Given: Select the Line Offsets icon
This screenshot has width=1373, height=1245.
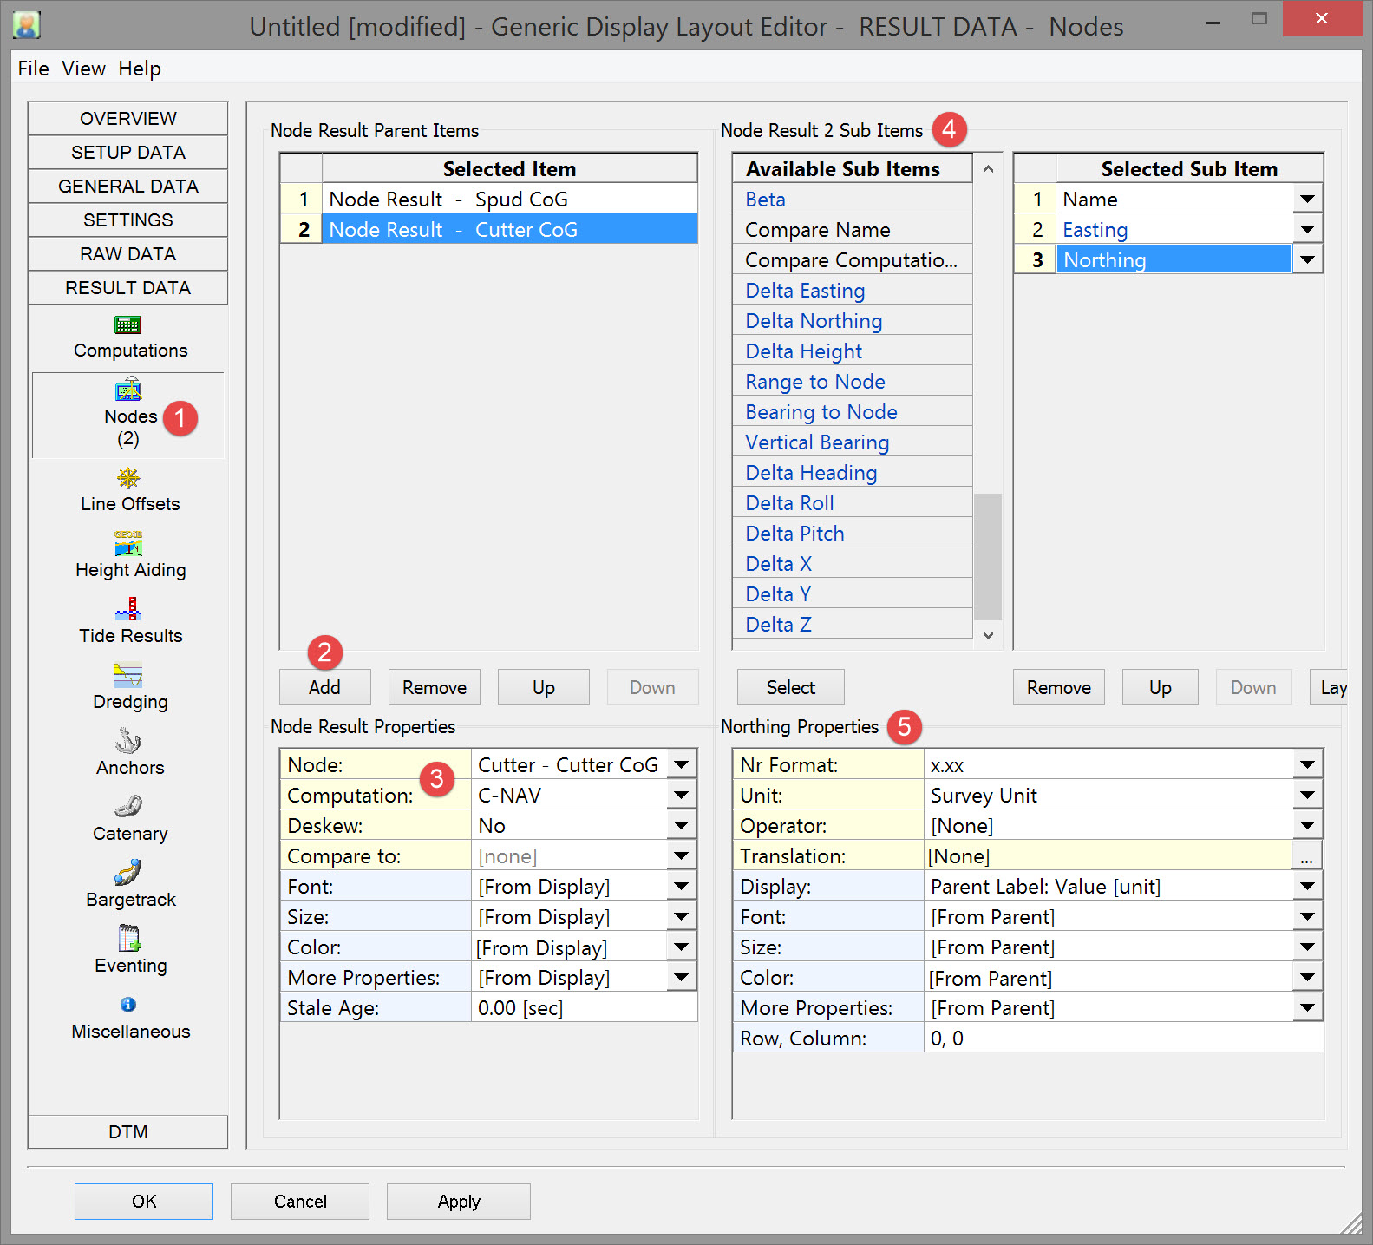Looking at the screenshot, I should (128, 478).
